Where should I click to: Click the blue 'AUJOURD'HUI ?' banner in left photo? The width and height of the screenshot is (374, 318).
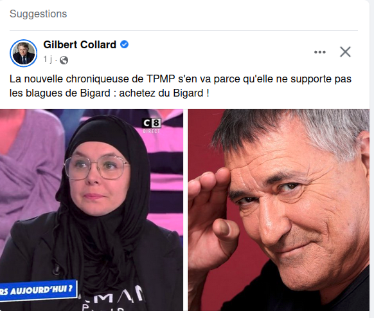click(38, 290)
